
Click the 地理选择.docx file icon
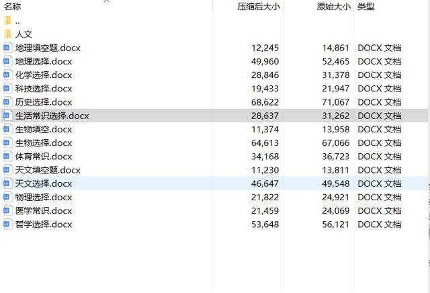(x=7, y=61)
